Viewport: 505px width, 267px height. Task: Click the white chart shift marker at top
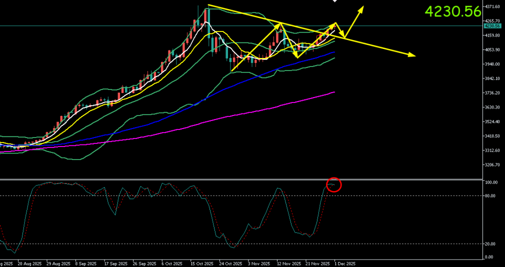pyautogui.click(x=335, y=1)
